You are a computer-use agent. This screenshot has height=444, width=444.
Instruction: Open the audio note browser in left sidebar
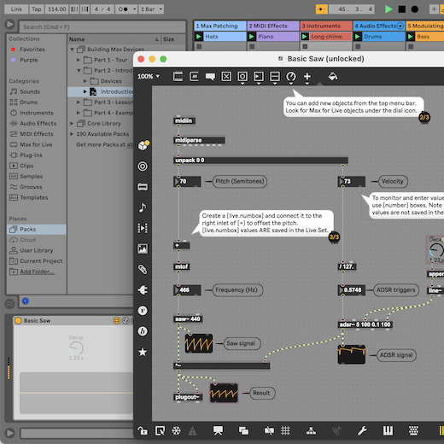pos(143,207)
